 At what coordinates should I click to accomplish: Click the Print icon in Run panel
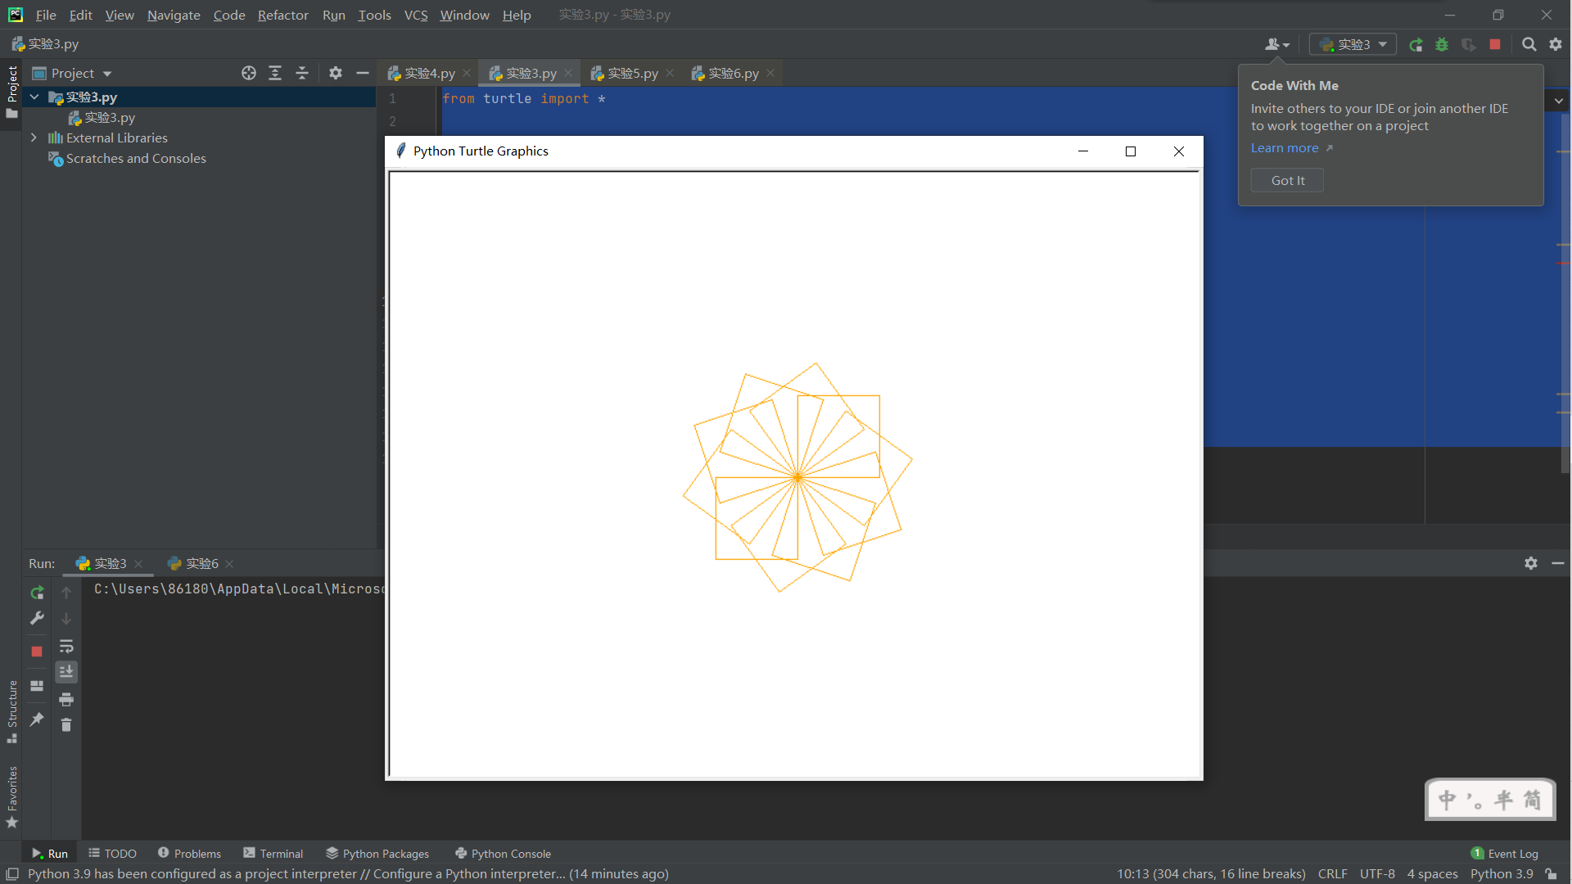coord(66,699)
